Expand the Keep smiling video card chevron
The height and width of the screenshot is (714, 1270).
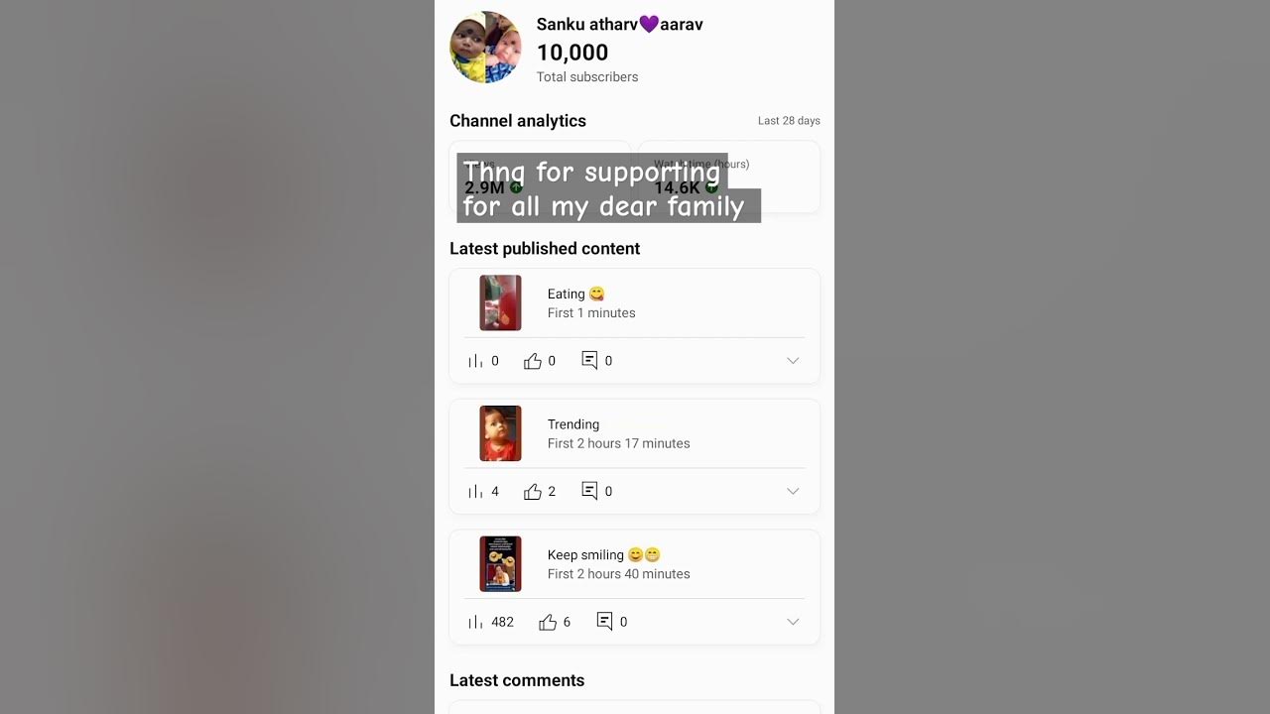793,623
